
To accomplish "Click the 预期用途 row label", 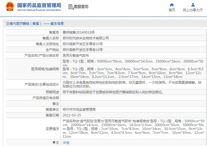I will (x=52, y=92).
